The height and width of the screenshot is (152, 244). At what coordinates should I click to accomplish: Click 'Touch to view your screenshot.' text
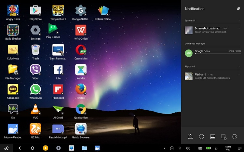[210, 32]
